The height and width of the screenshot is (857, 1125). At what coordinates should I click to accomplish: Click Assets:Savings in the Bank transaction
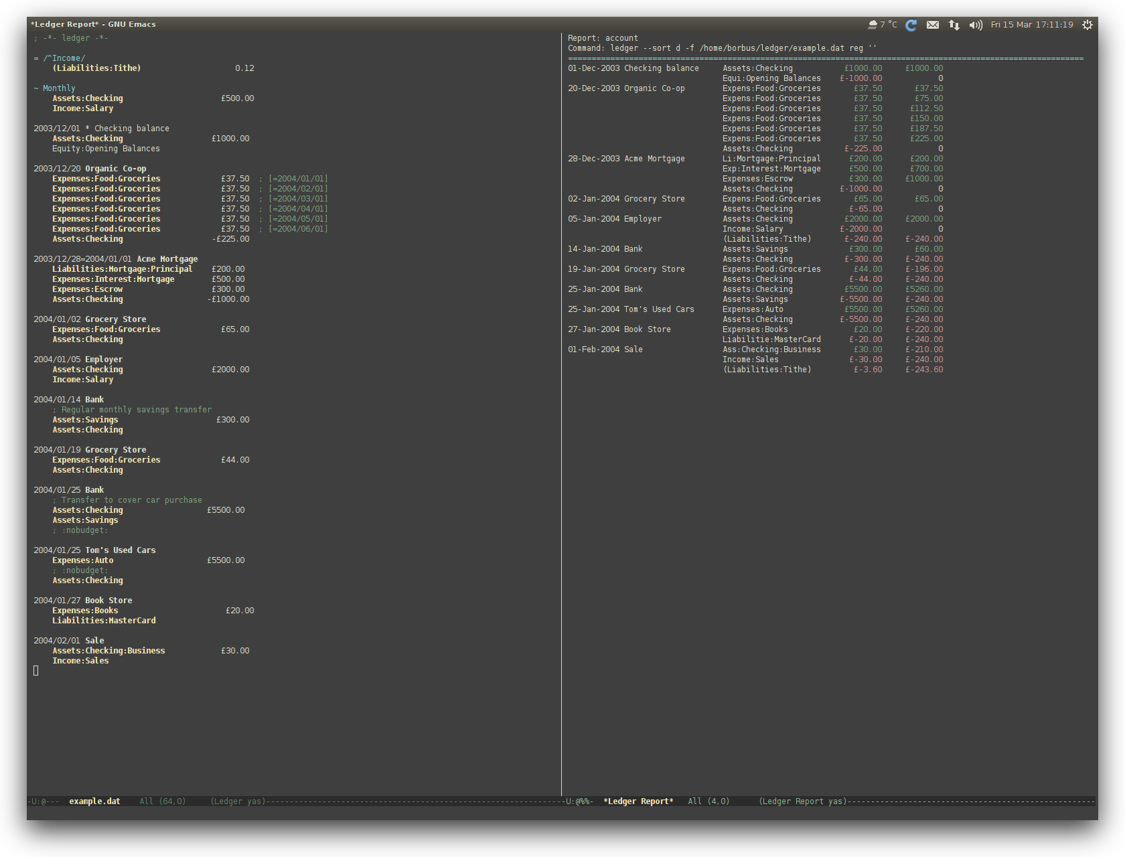[85, 419]
